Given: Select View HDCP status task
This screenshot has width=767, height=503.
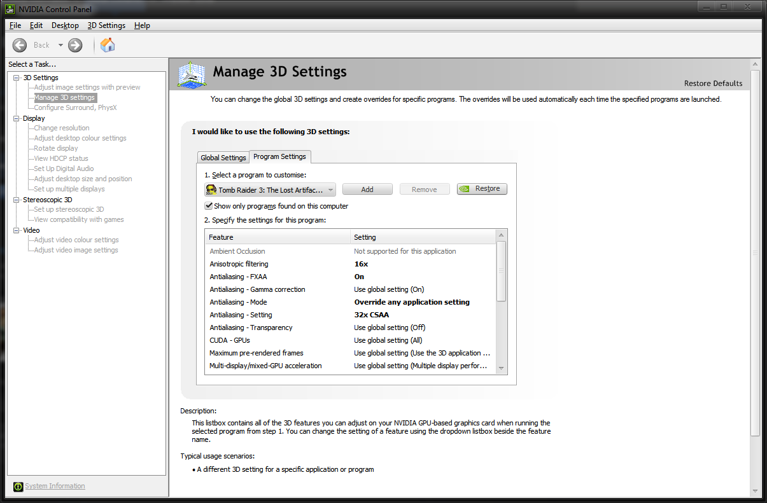Looking at the screenshot, I should point(61,159).
